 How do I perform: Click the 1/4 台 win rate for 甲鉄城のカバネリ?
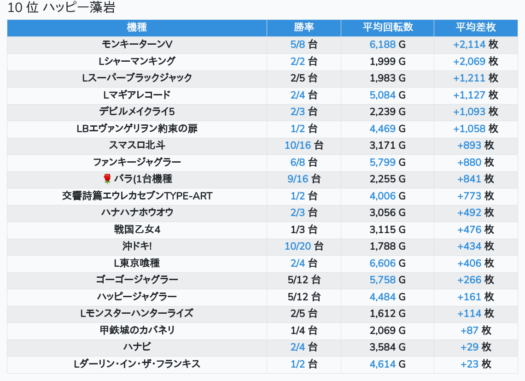click(x=304, y=330)
